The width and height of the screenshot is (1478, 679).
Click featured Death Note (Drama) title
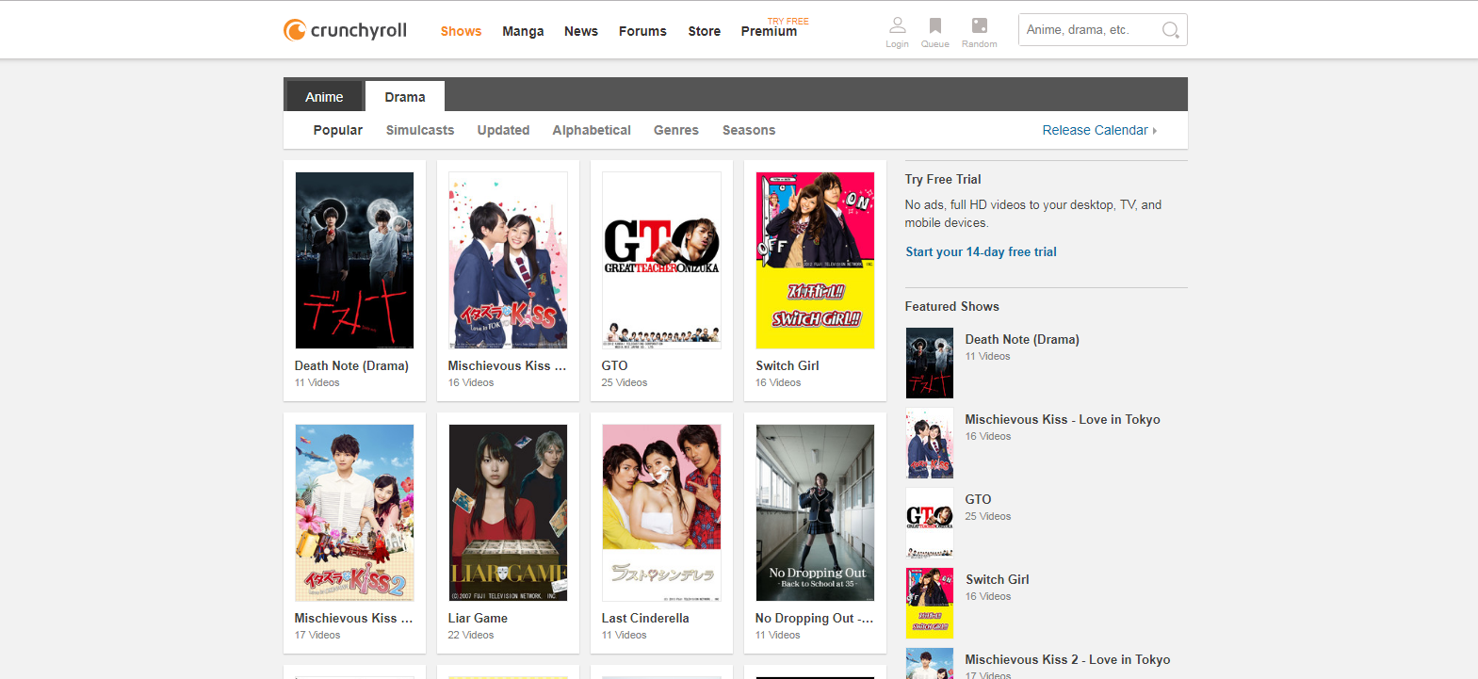click(1022, 339)
